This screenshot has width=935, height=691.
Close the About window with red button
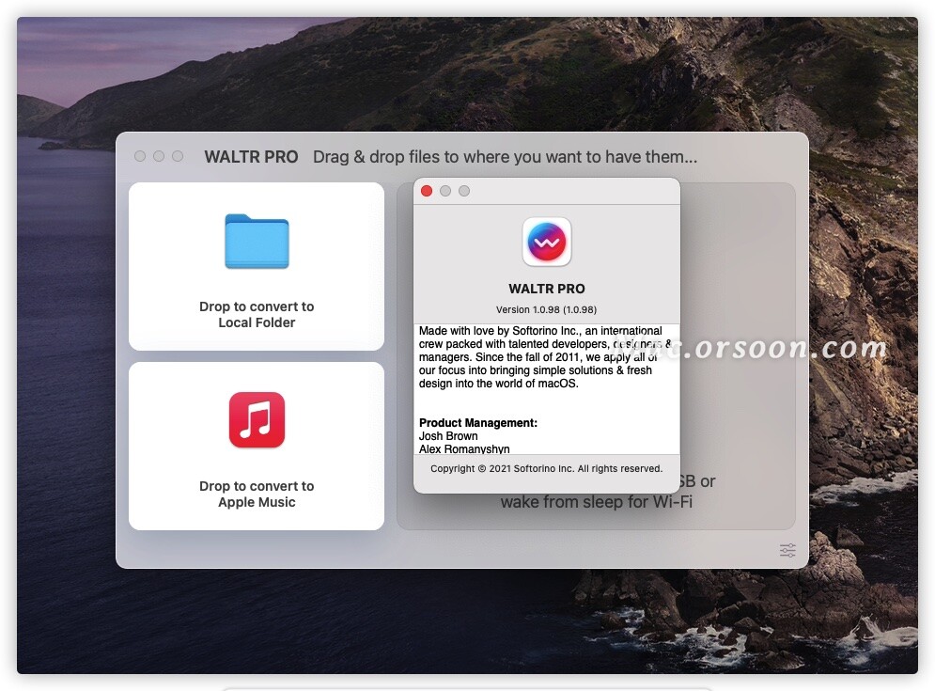(x=427, y=191)
